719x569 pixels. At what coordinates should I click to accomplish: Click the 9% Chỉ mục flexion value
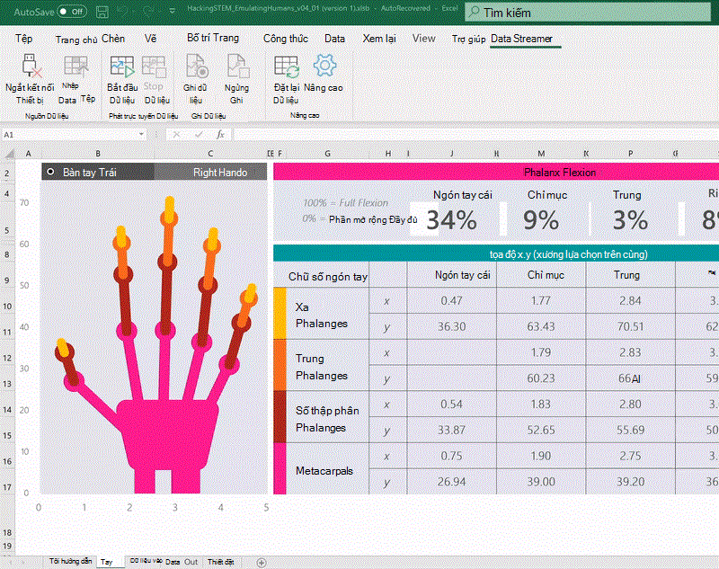pyautogui.click(x=541, y=220)
